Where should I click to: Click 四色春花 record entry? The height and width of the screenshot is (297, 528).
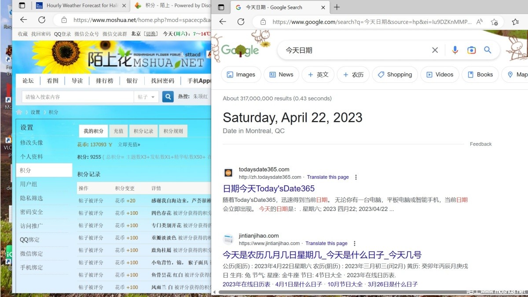click(161, 213)
